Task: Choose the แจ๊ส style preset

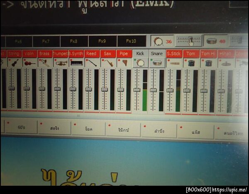Action: coord(195,132)
